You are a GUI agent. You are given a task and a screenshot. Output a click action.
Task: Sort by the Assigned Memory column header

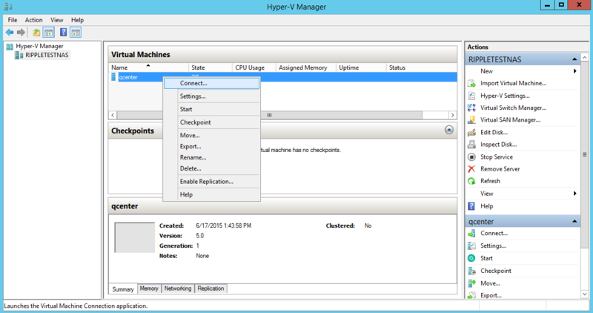coord(306,67)
